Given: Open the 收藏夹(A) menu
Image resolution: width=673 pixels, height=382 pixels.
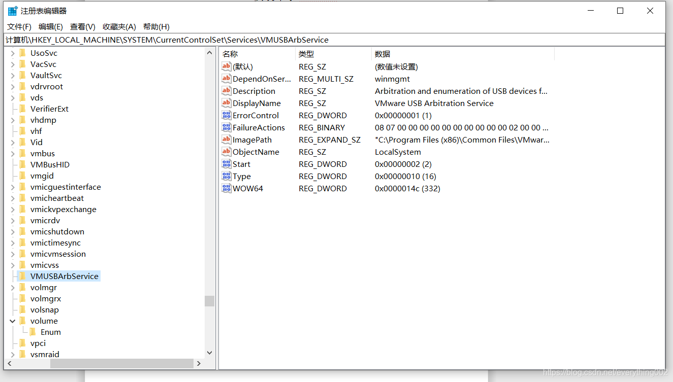Looking at the screenshot, I should 119,27.
